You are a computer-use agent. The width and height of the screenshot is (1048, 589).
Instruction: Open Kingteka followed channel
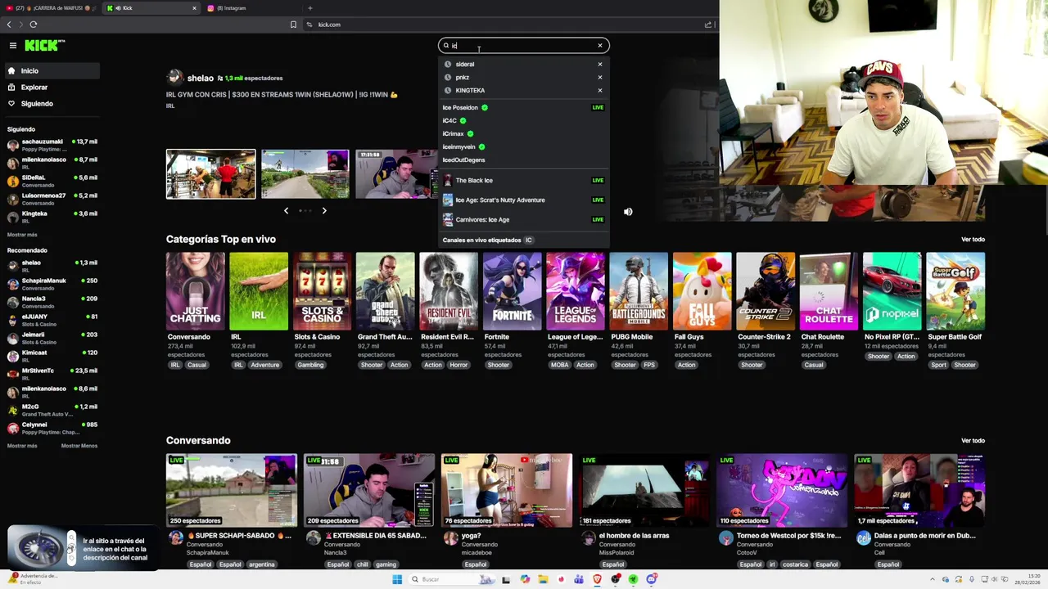pos(52,217)
